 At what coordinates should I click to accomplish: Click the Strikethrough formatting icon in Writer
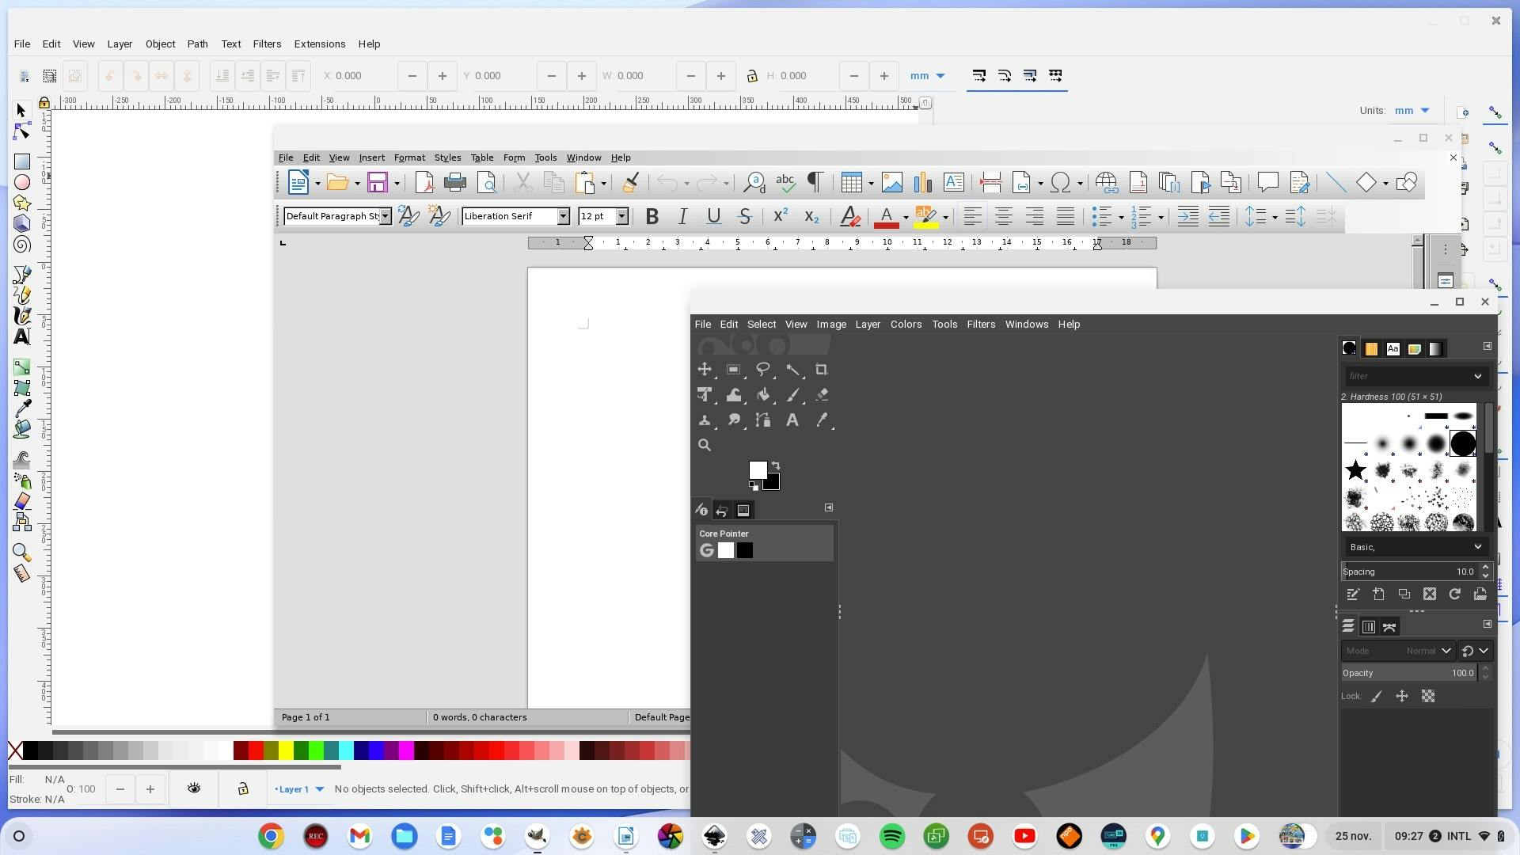744,216
